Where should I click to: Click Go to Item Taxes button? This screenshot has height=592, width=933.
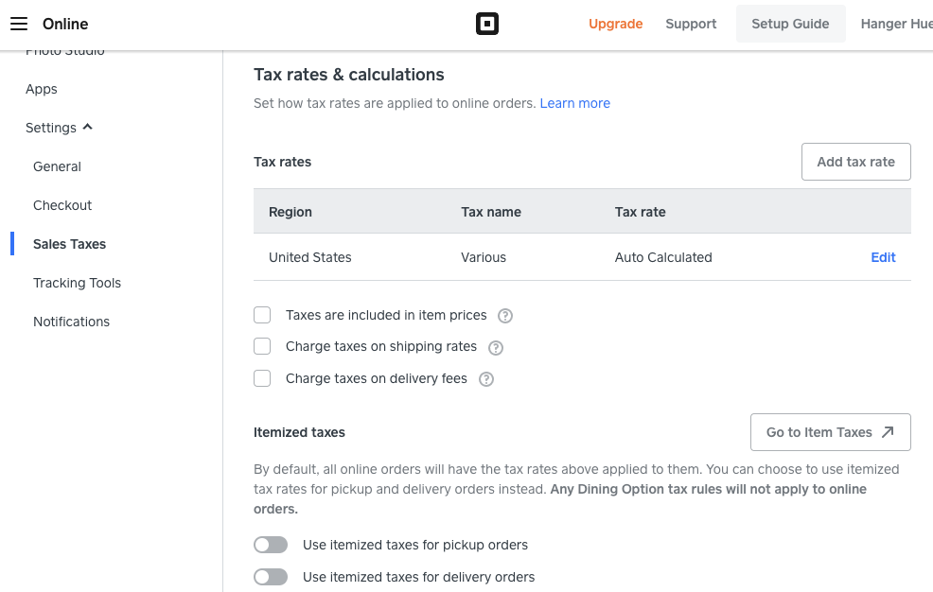[x=830, y=432]
